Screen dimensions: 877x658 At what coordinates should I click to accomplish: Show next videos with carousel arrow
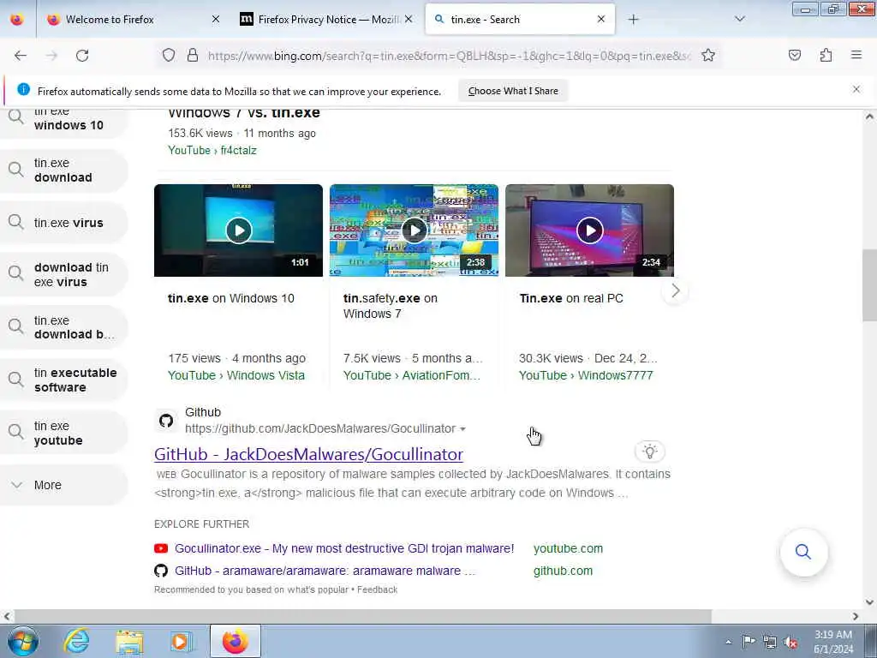pos(675,291)
